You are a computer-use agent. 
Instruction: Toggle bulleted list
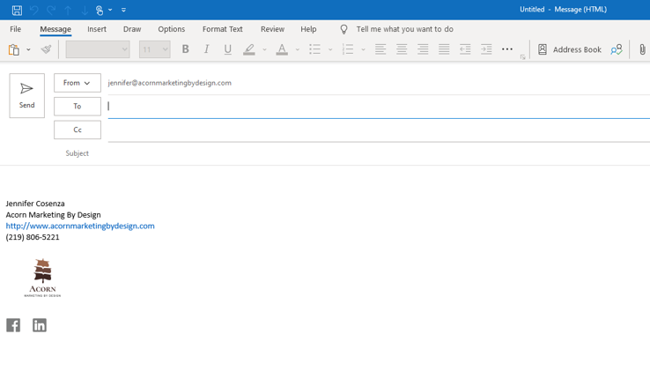[314, 49]
